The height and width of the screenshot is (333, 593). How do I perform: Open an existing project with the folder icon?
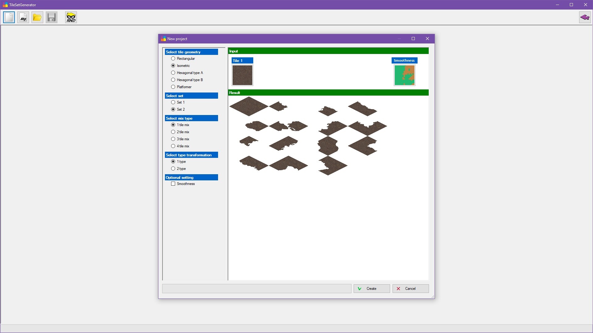pyautogui.click(x=37, y=17)
